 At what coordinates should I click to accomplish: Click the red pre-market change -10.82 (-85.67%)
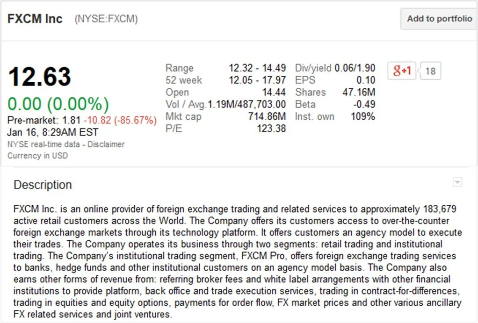coord(127,120)
